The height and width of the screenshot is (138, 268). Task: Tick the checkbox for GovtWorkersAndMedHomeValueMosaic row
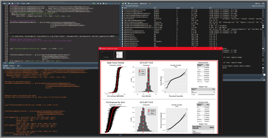click(x=122, y=13)
